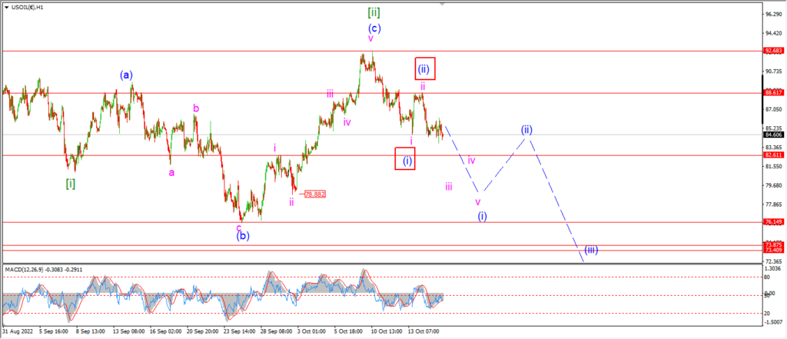787x339 pixels.
Task: Select the red-boxed (i) wave label
Action: [405, 158]
